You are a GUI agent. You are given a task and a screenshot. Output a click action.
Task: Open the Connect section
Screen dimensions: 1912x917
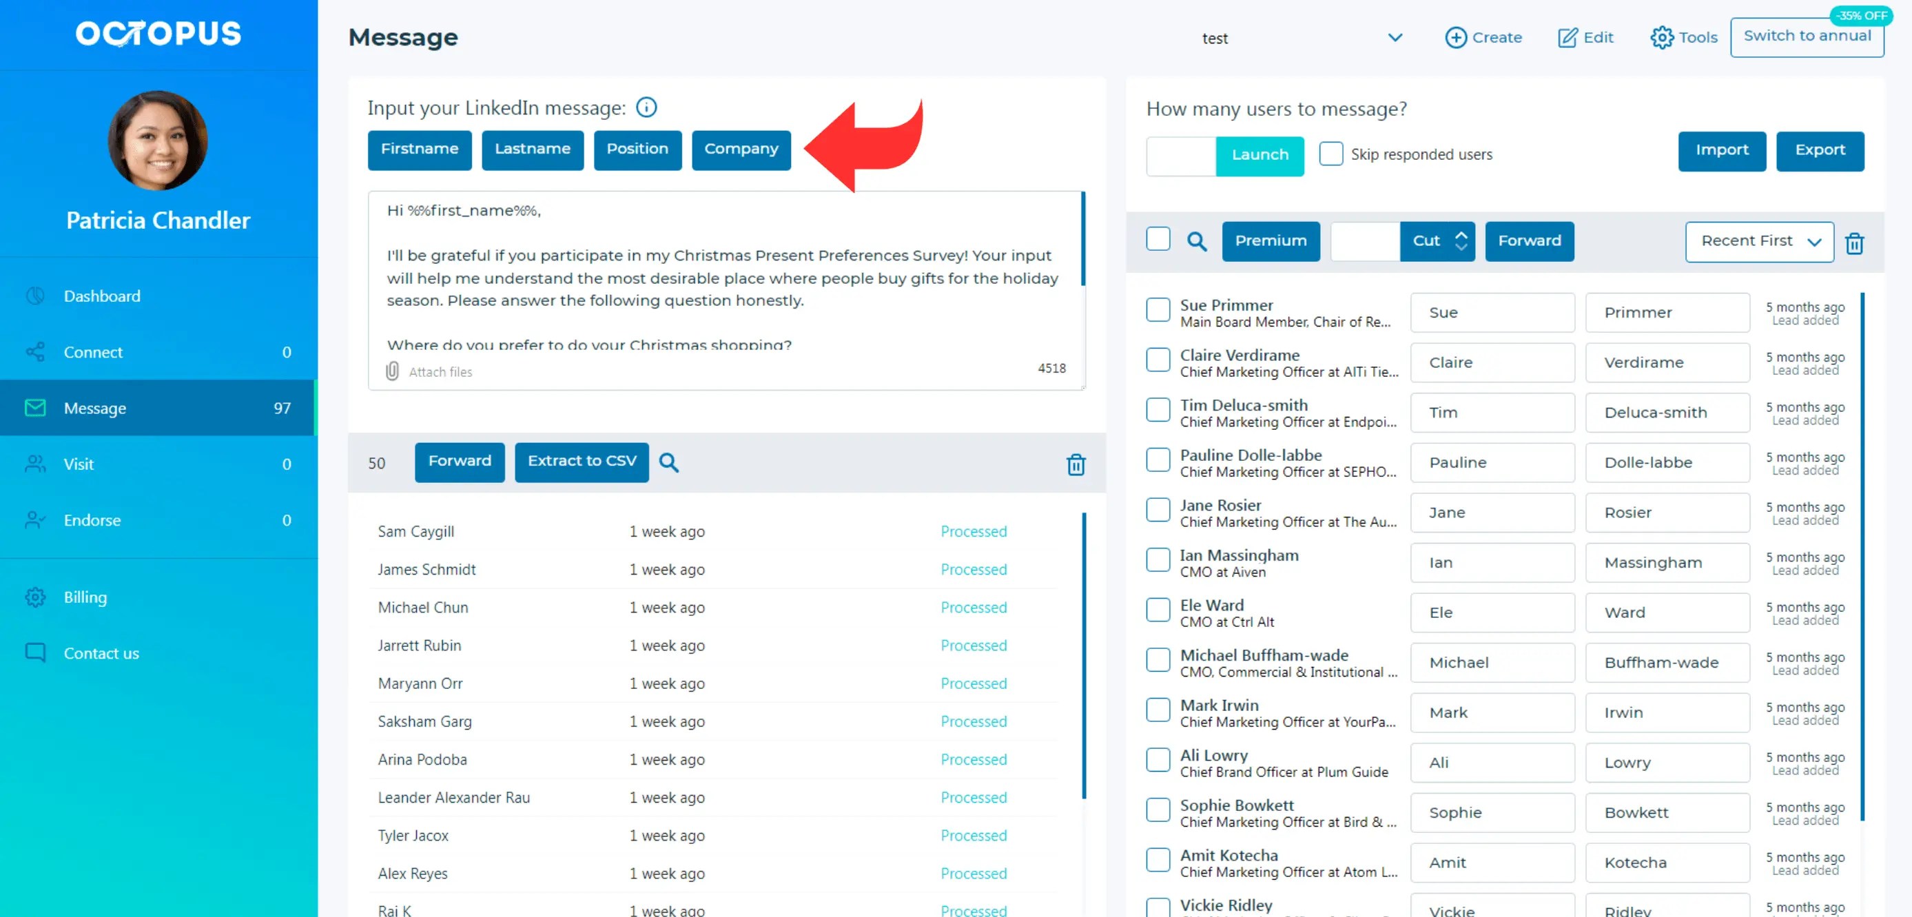click(x=93, y=351)
